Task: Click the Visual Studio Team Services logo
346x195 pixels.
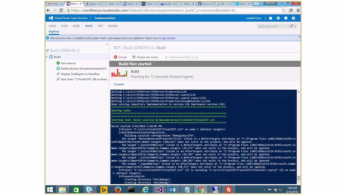Action: 51,18
